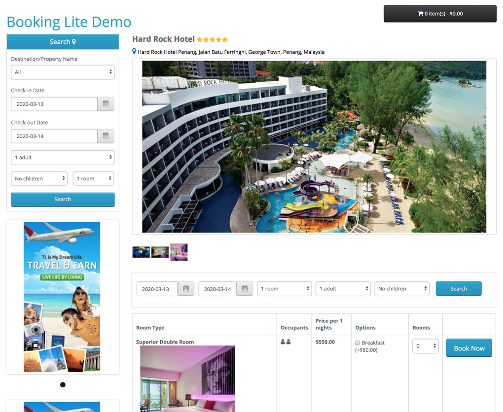Click the Search header tab in sidebar

click(63, 42)
